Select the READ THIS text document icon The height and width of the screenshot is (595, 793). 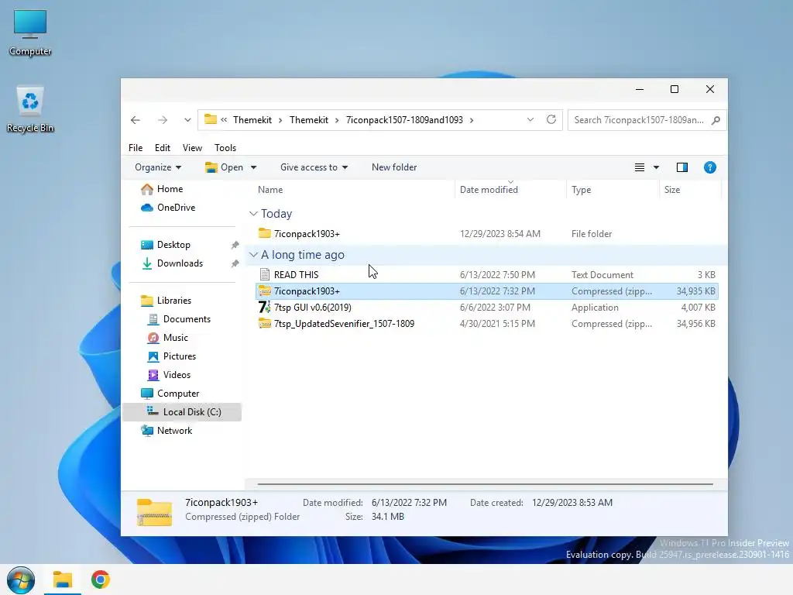pos(265,275)
